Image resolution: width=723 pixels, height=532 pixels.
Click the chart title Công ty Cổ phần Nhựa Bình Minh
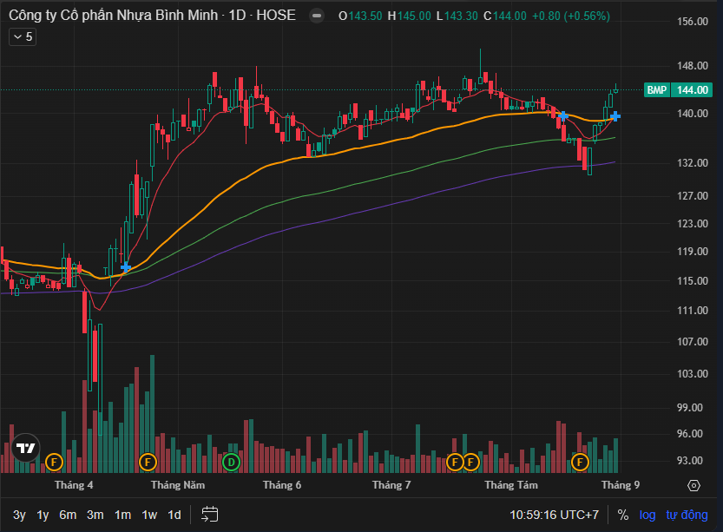point(113,16)
